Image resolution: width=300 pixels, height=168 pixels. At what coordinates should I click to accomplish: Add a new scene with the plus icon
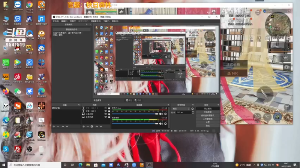[x=54, y=127]
